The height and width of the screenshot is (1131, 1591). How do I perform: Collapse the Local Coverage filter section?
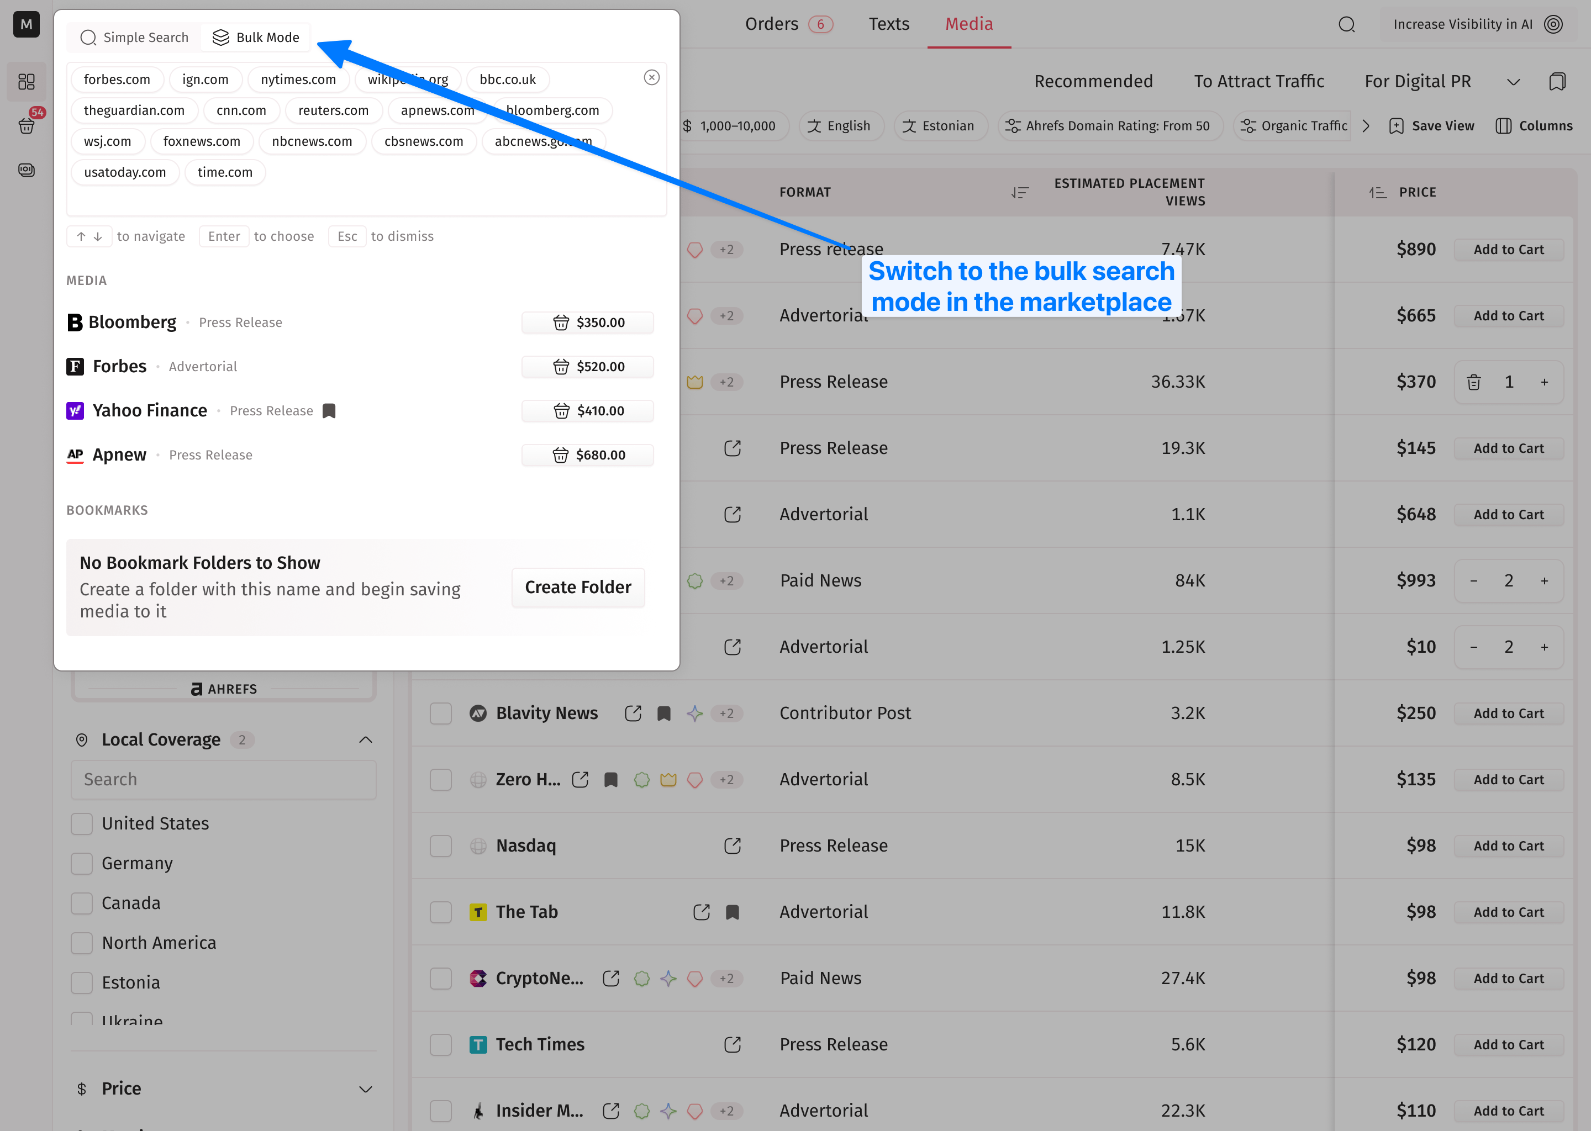click(x=365, y=739)
